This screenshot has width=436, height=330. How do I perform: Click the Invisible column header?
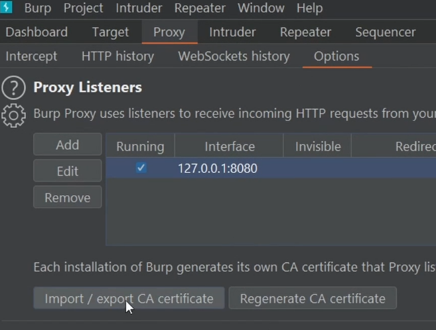[x=318, y=146]
